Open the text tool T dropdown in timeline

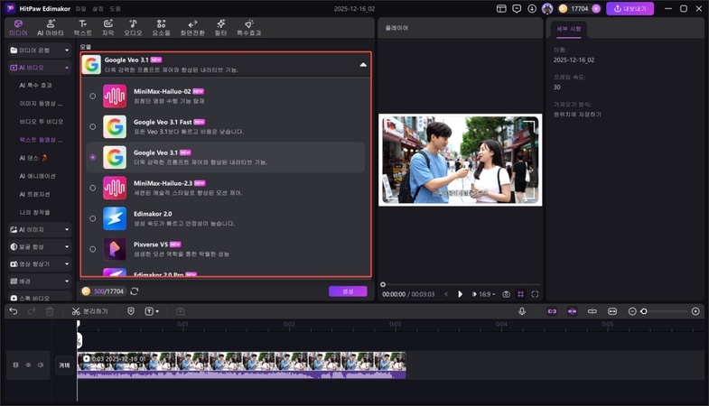(152, 311)
